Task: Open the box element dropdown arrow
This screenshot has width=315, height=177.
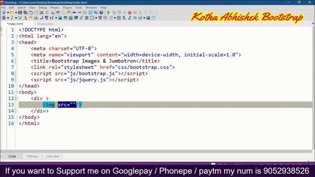Action: pos(96,18)
